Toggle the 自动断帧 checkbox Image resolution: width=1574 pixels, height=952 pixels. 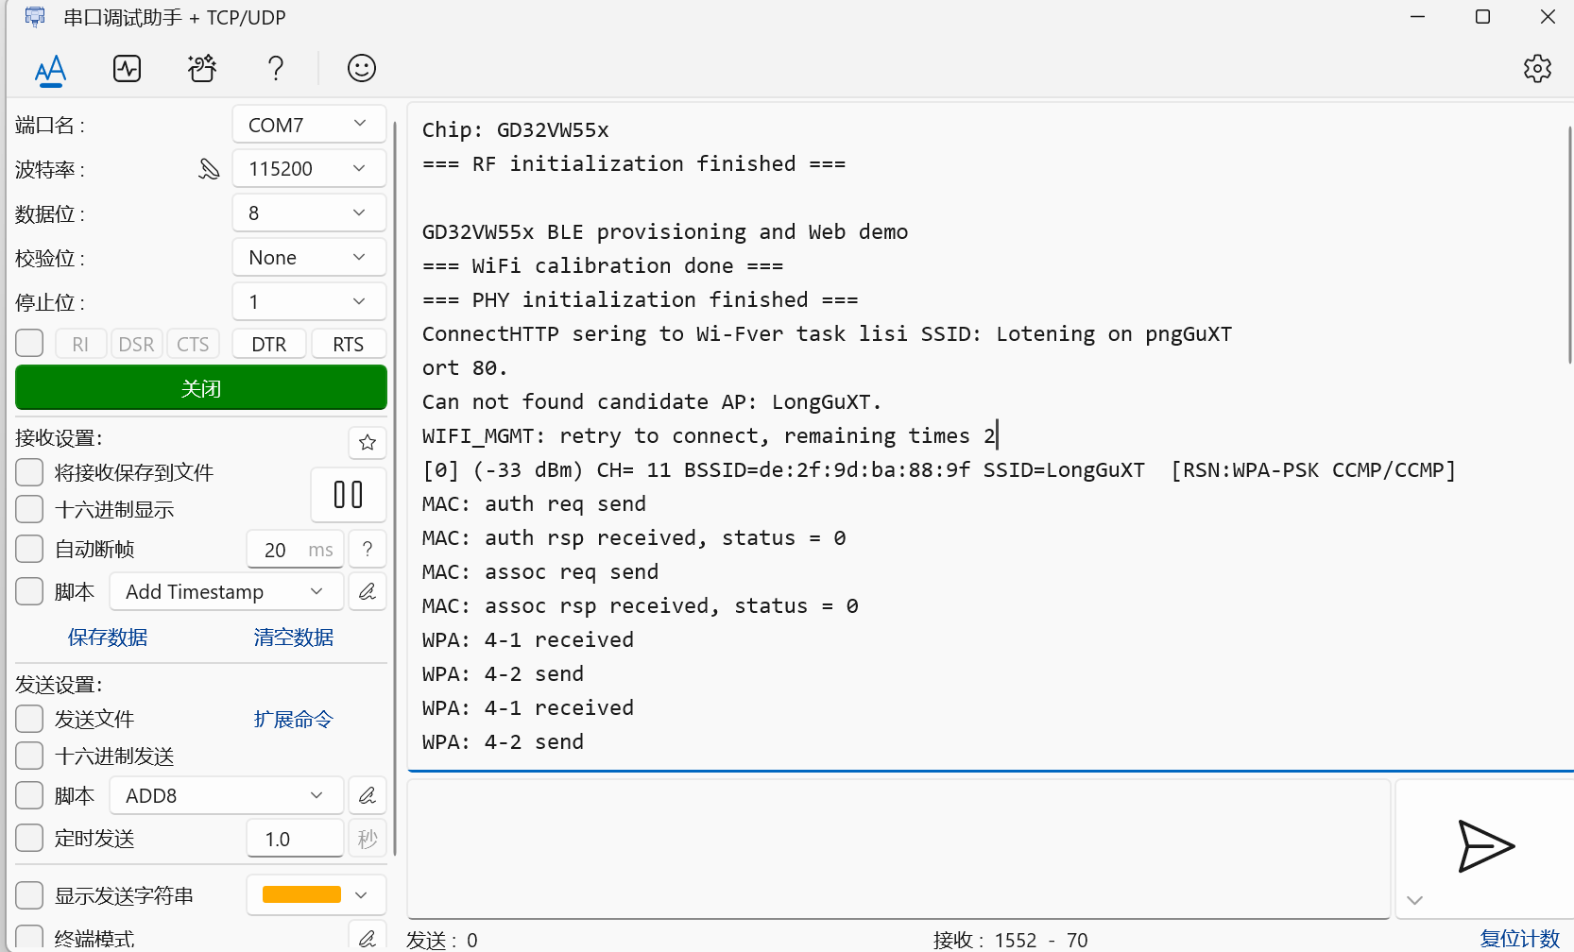point(29,549)
